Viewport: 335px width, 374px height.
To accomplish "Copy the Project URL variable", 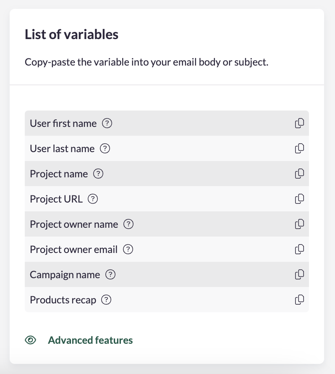I will [x=299, y=199].
